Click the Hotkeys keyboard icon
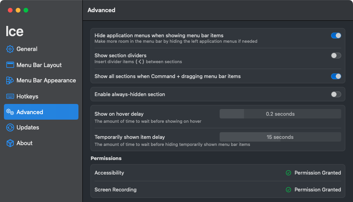Screen dimensions: 353x202 [x=10, y=96]
